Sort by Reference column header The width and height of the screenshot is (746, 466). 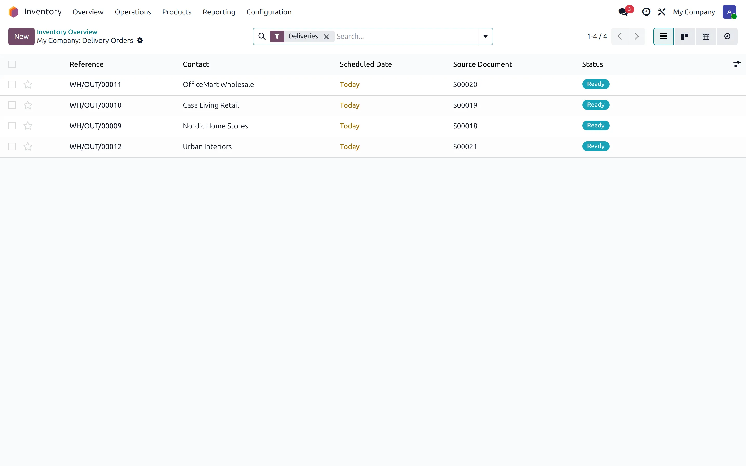87,64
